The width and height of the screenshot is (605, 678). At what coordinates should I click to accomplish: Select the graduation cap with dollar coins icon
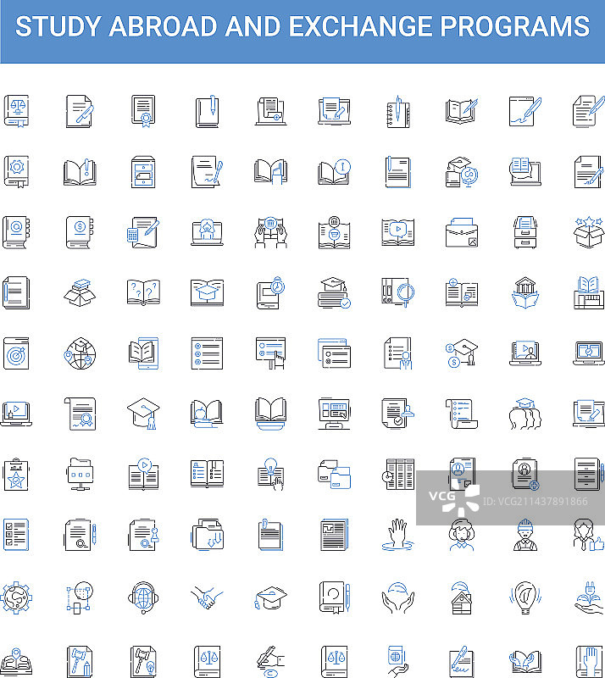pos(462,353)
